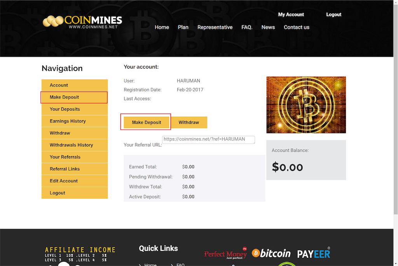
Task: Open Earnings History in sidebar
Action: coord(75,121)
